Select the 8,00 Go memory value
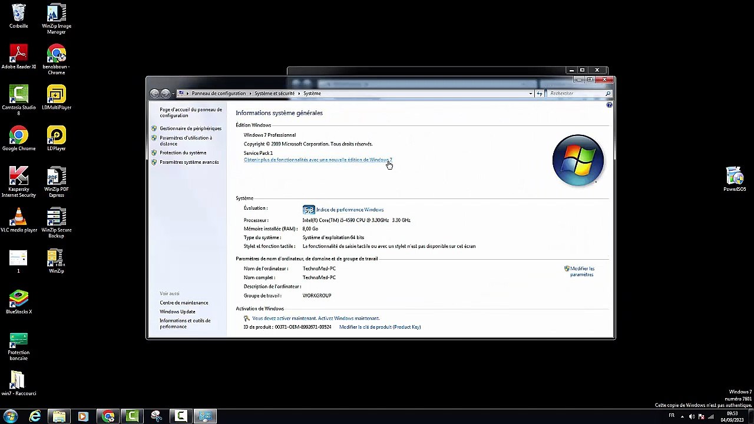Screen dimensions: 754x424 (310, 228)
